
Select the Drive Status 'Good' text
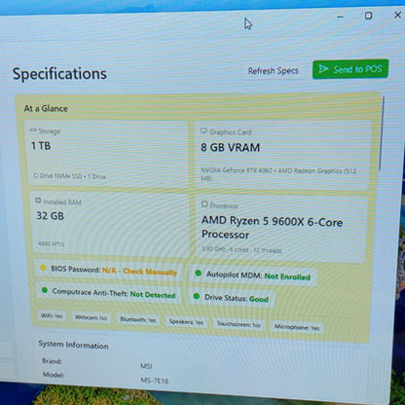[259, 299]
